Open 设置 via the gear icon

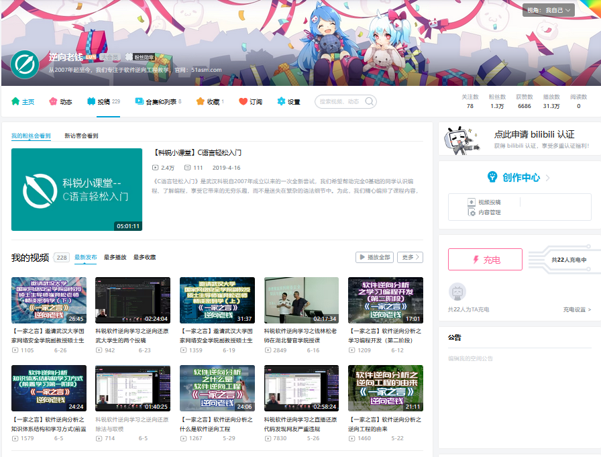tap(281, 101)
